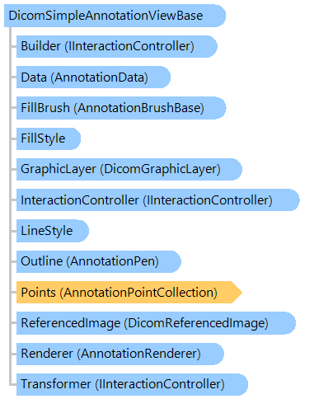The width and height of the screenshot is (314, 399).
Task: Open Data (AnnotationData) member
Action: 93,77
